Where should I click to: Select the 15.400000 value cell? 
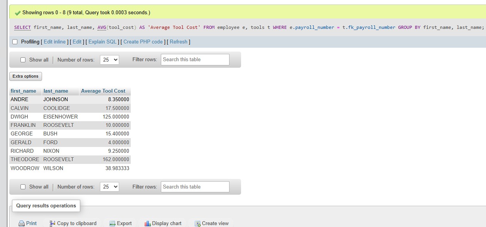pyautogui.click(x=105, y=134)
